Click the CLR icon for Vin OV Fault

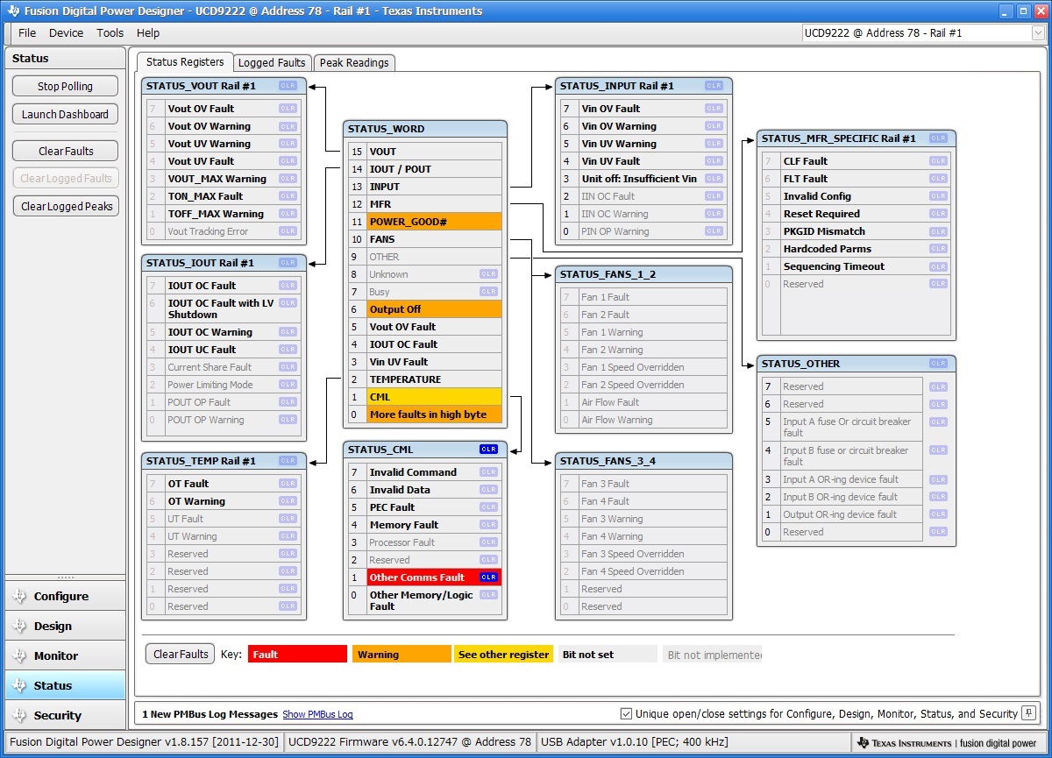[714, 109]
